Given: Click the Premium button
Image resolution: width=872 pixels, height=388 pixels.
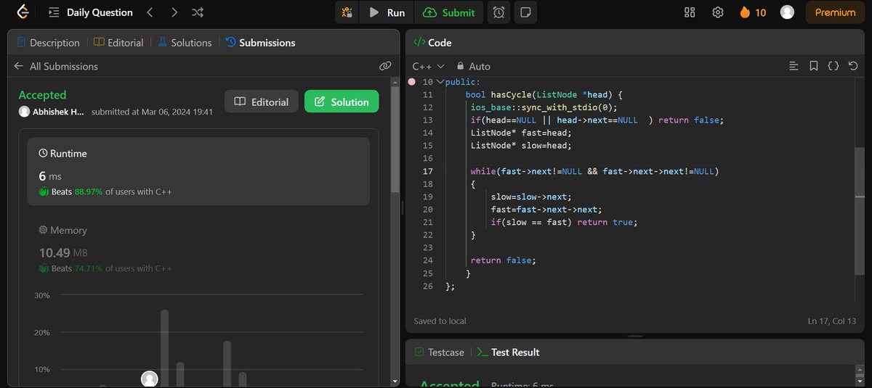Looking at the screenshot, I should 835,12.
